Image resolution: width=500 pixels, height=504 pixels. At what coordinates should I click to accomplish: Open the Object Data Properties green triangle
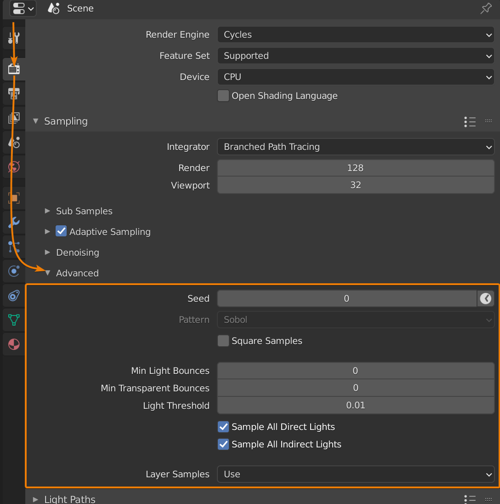tap(13, 320)
